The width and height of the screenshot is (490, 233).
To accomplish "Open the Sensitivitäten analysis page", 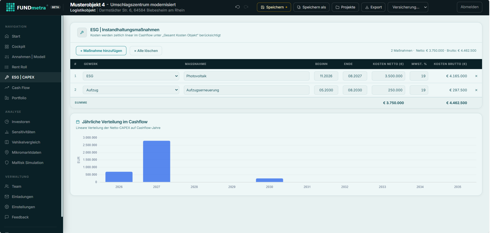I will [x=31, y=132].
